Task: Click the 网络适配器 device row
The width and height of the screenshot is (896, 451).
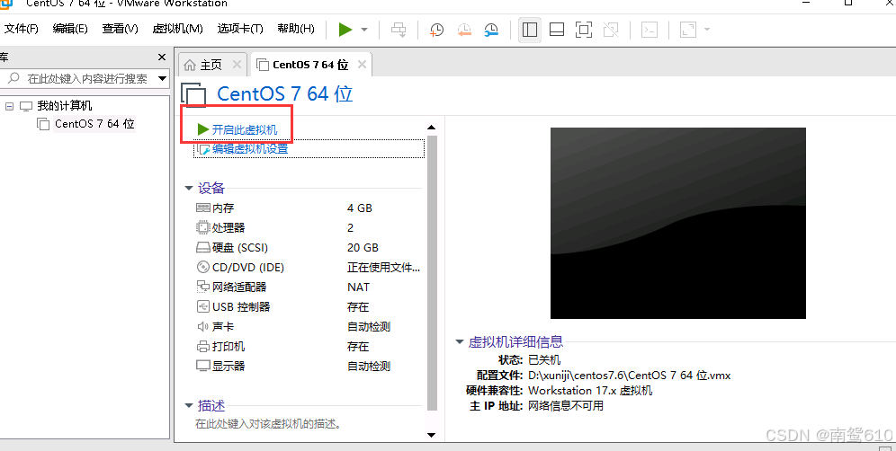Action: pyautogui.click(x=309, y=287)
